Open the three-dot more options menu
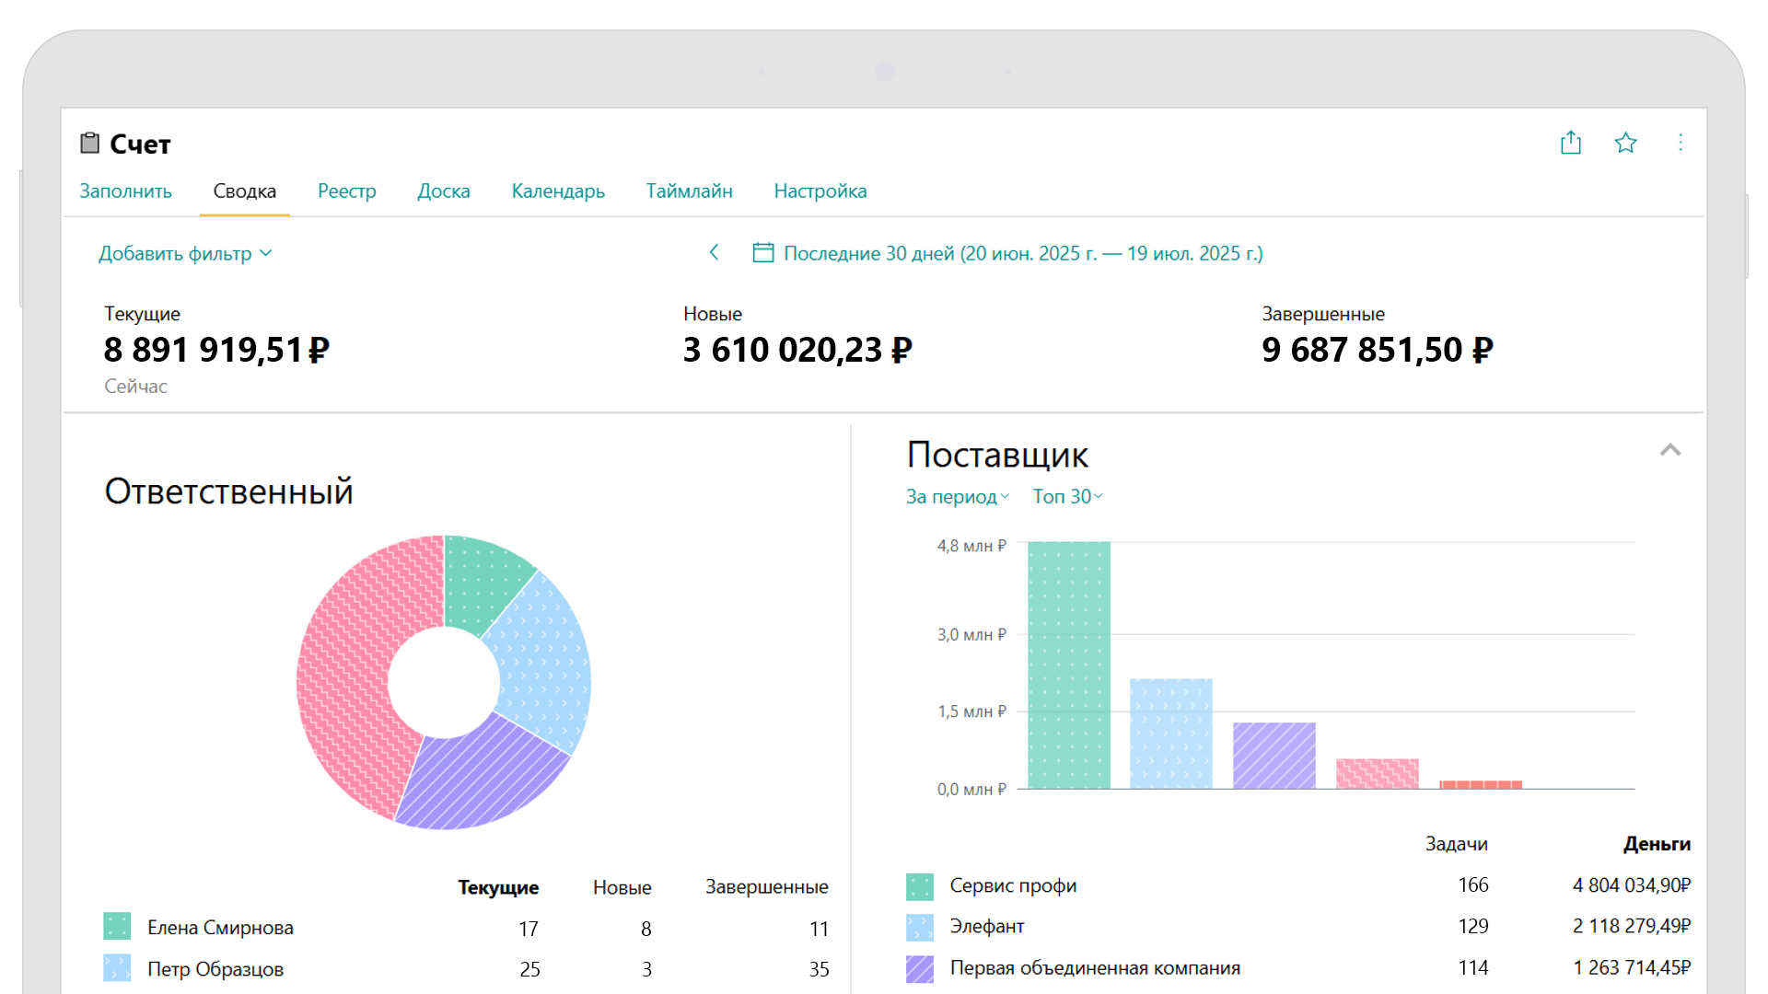Image resolution: width=1768 pixels, height=994 pixels. pos(1681,143)
